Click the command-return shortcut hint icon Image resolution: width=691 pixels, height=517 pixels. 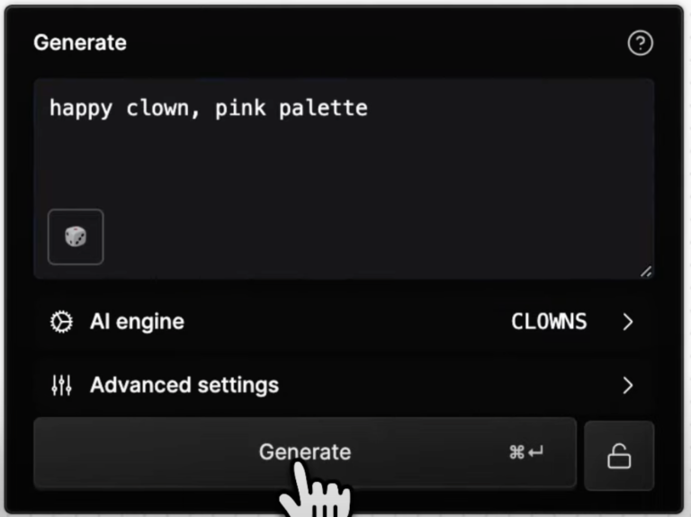click(x=526, y=452)
